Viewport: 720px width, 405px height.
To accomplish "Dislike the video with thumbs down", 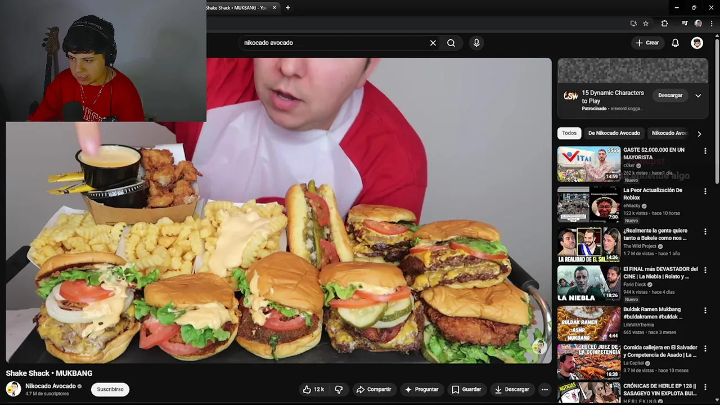I will [339, 389].
